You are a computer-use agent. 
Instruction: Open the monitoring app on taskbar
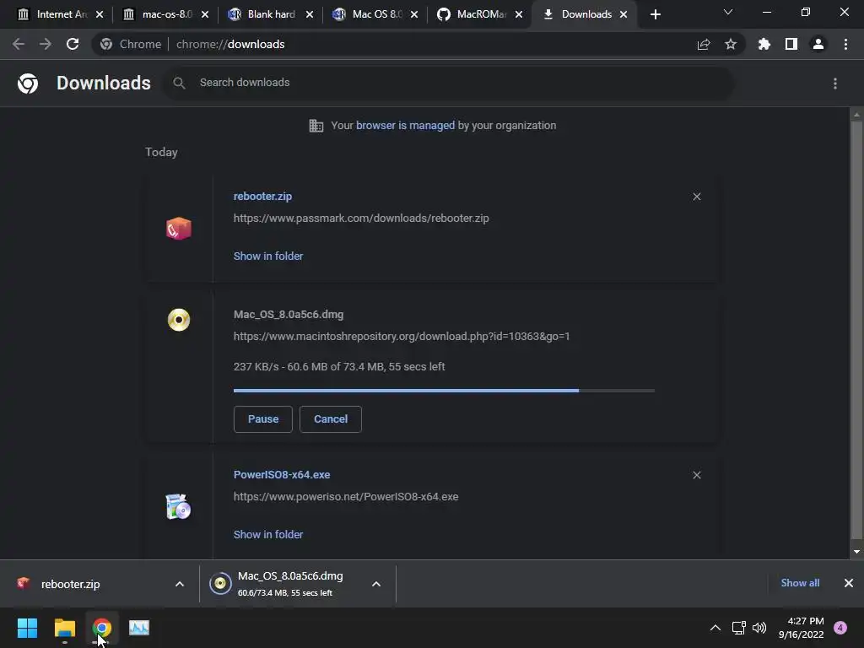tap(139, 628)
